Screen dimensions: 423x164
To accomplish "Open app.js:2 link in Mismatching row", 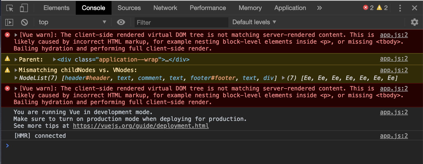I will 394,70.
